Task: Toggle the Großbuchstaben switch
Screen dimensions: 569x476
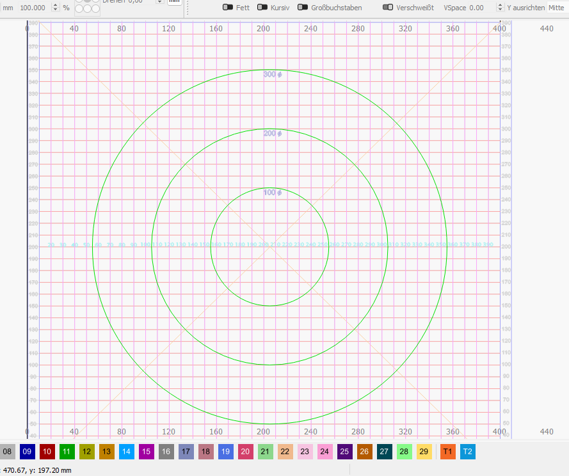Action: tap(303, 8)
